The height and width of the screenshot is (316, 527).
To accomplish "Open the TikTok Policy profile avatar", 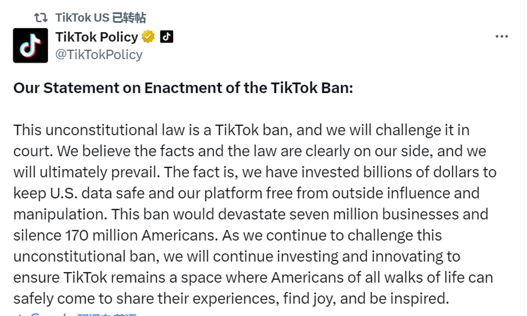I will [30, 45].
